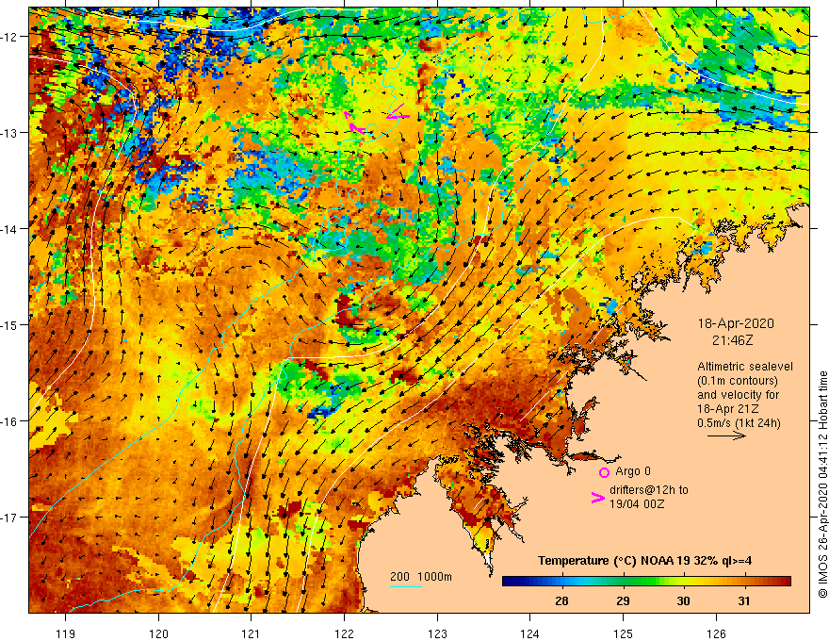Click the cyan isobath legend line

coord(406,586)
